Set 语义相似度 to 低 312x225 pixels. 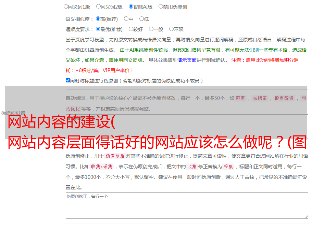click(x=141, y=19)
